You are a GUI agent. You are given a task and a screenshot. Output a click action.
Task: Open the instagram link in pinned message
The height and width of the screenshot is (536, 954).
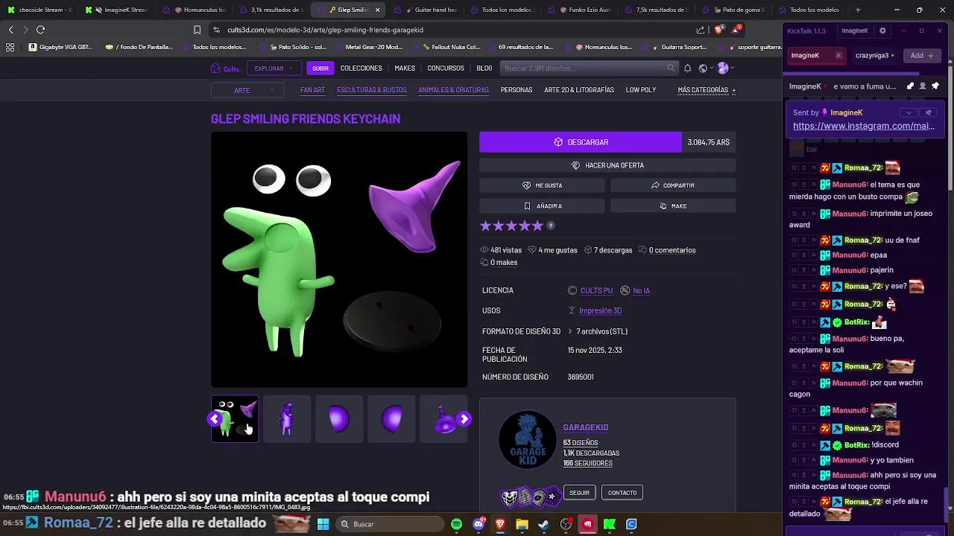click(x=864, y=126)
